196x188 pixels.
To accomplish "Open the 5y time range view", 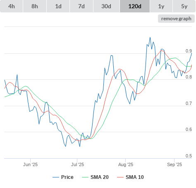I will coord(184,6).
